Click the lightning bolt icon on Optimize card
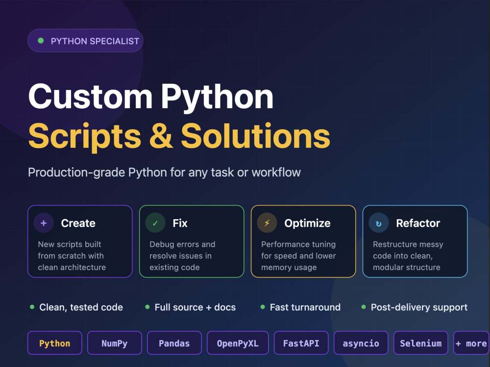490x367 pixels. pyautogui.click(x=267, y=223)
